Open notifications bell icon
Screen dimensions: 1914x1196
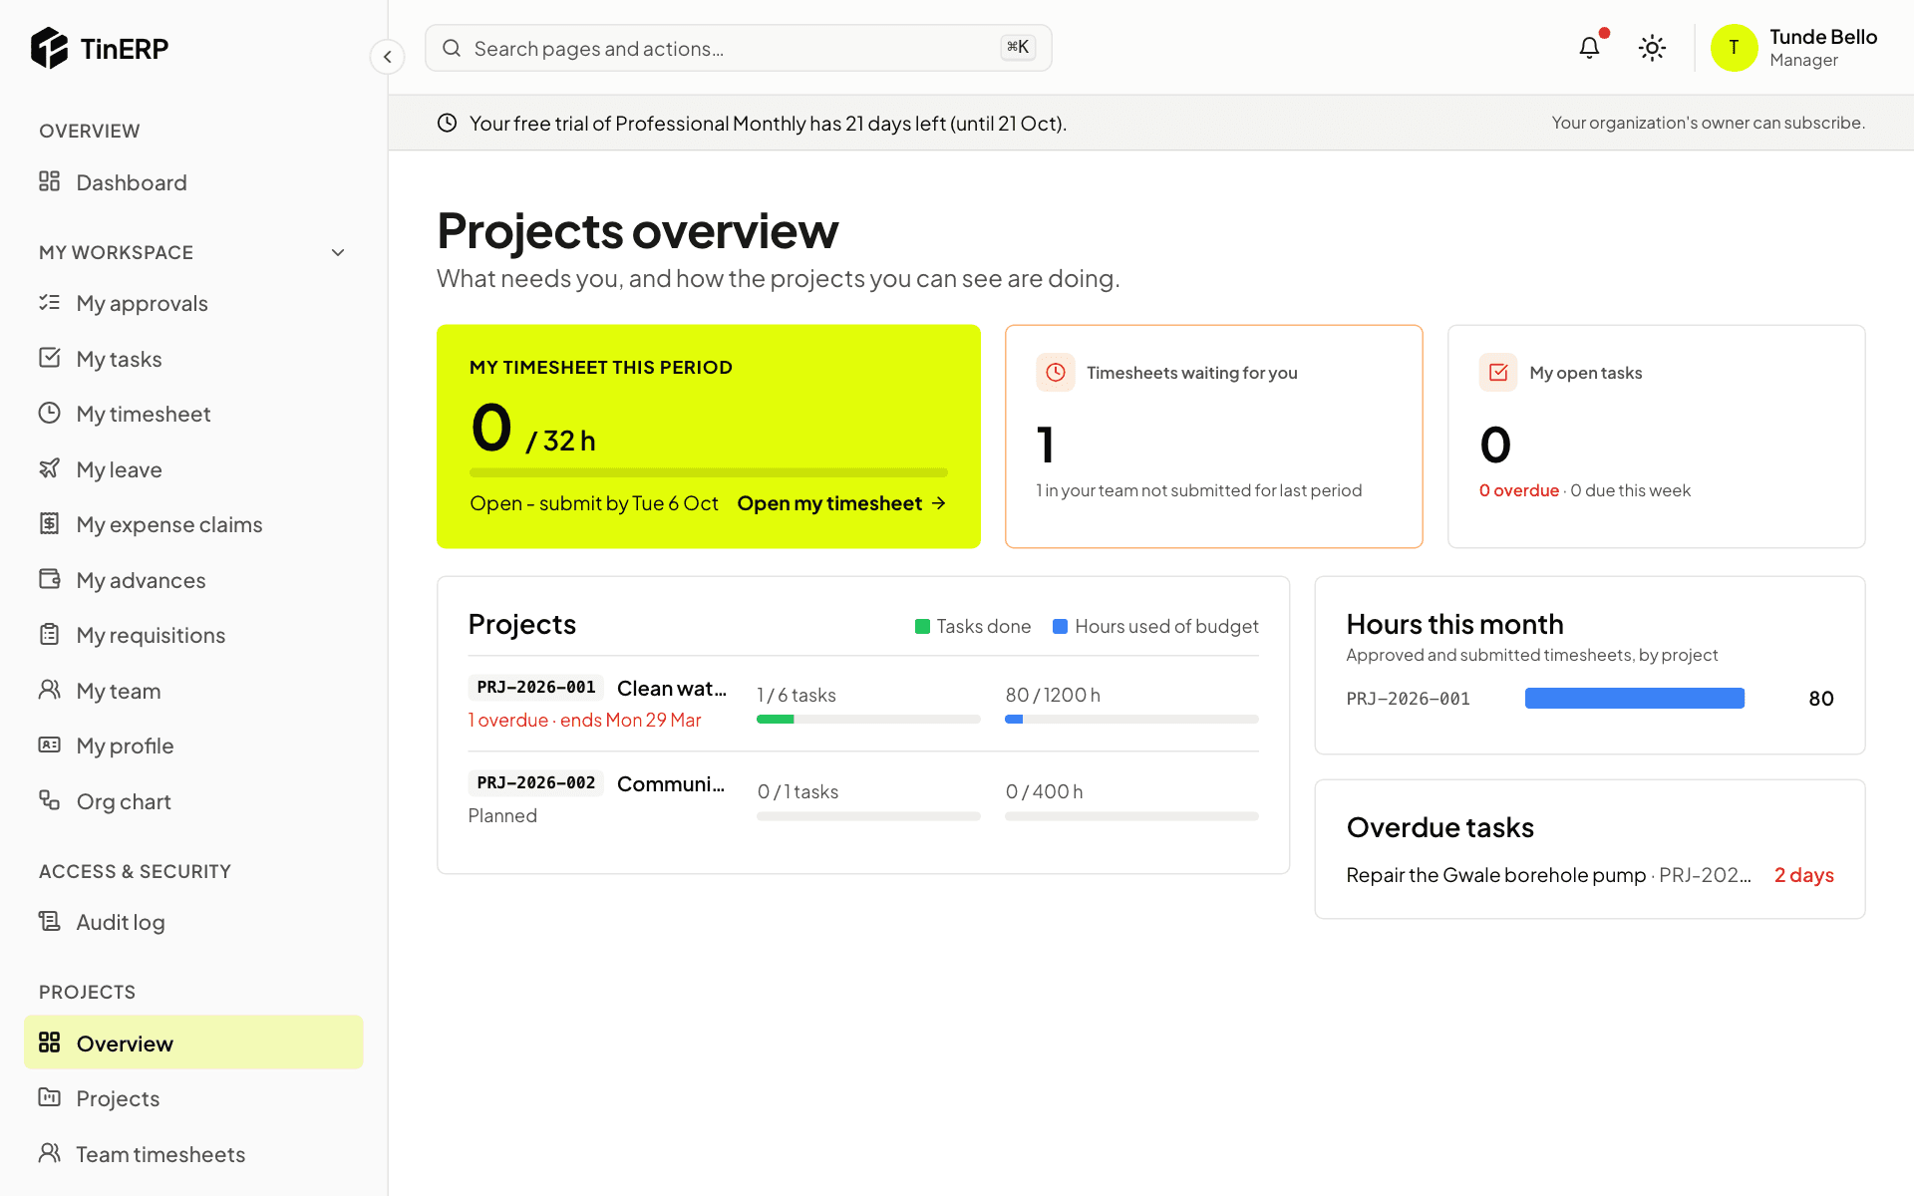coord(1589,48)
